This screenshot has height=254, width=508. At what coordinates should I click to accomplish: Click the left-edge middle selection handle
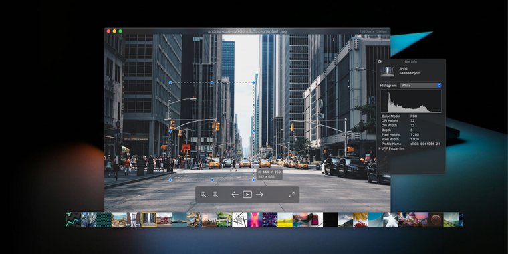(170, 131)
